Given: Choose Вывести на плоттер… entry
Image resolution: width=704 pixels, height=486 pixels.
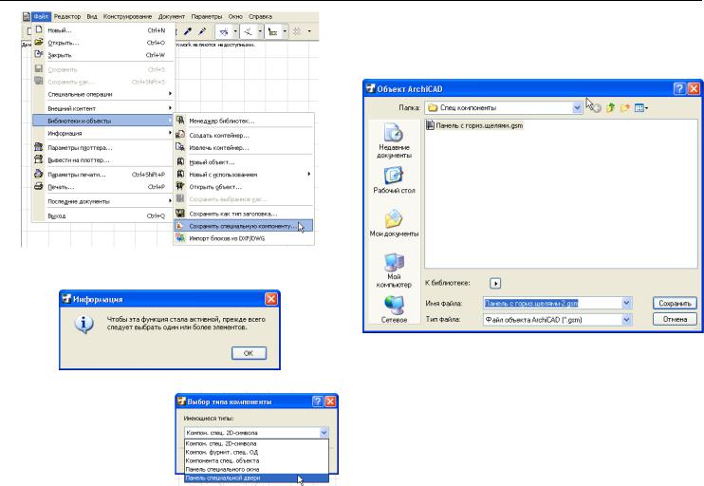Looking at the screenshot, I should tap(102, 159).
